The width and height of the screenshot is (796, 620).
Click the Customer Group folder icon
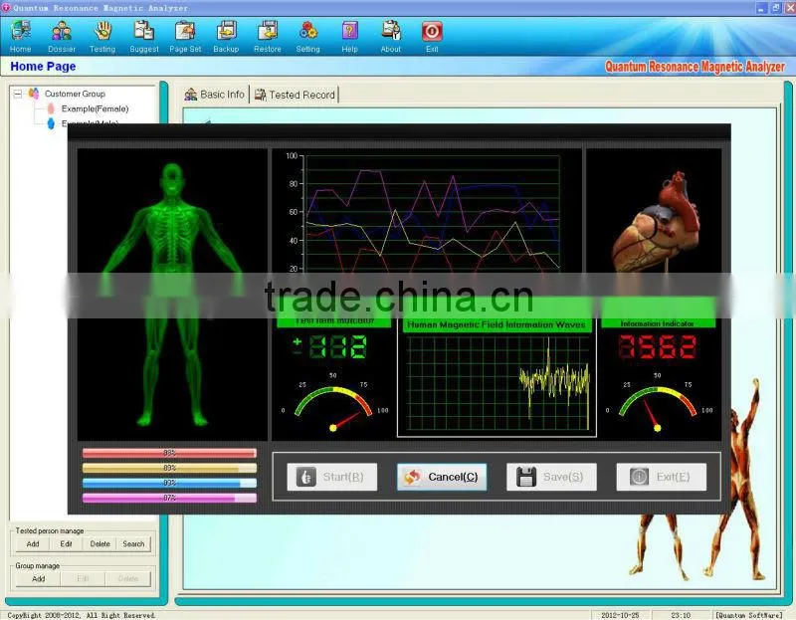pyautogui.click(x=34, y=94)
